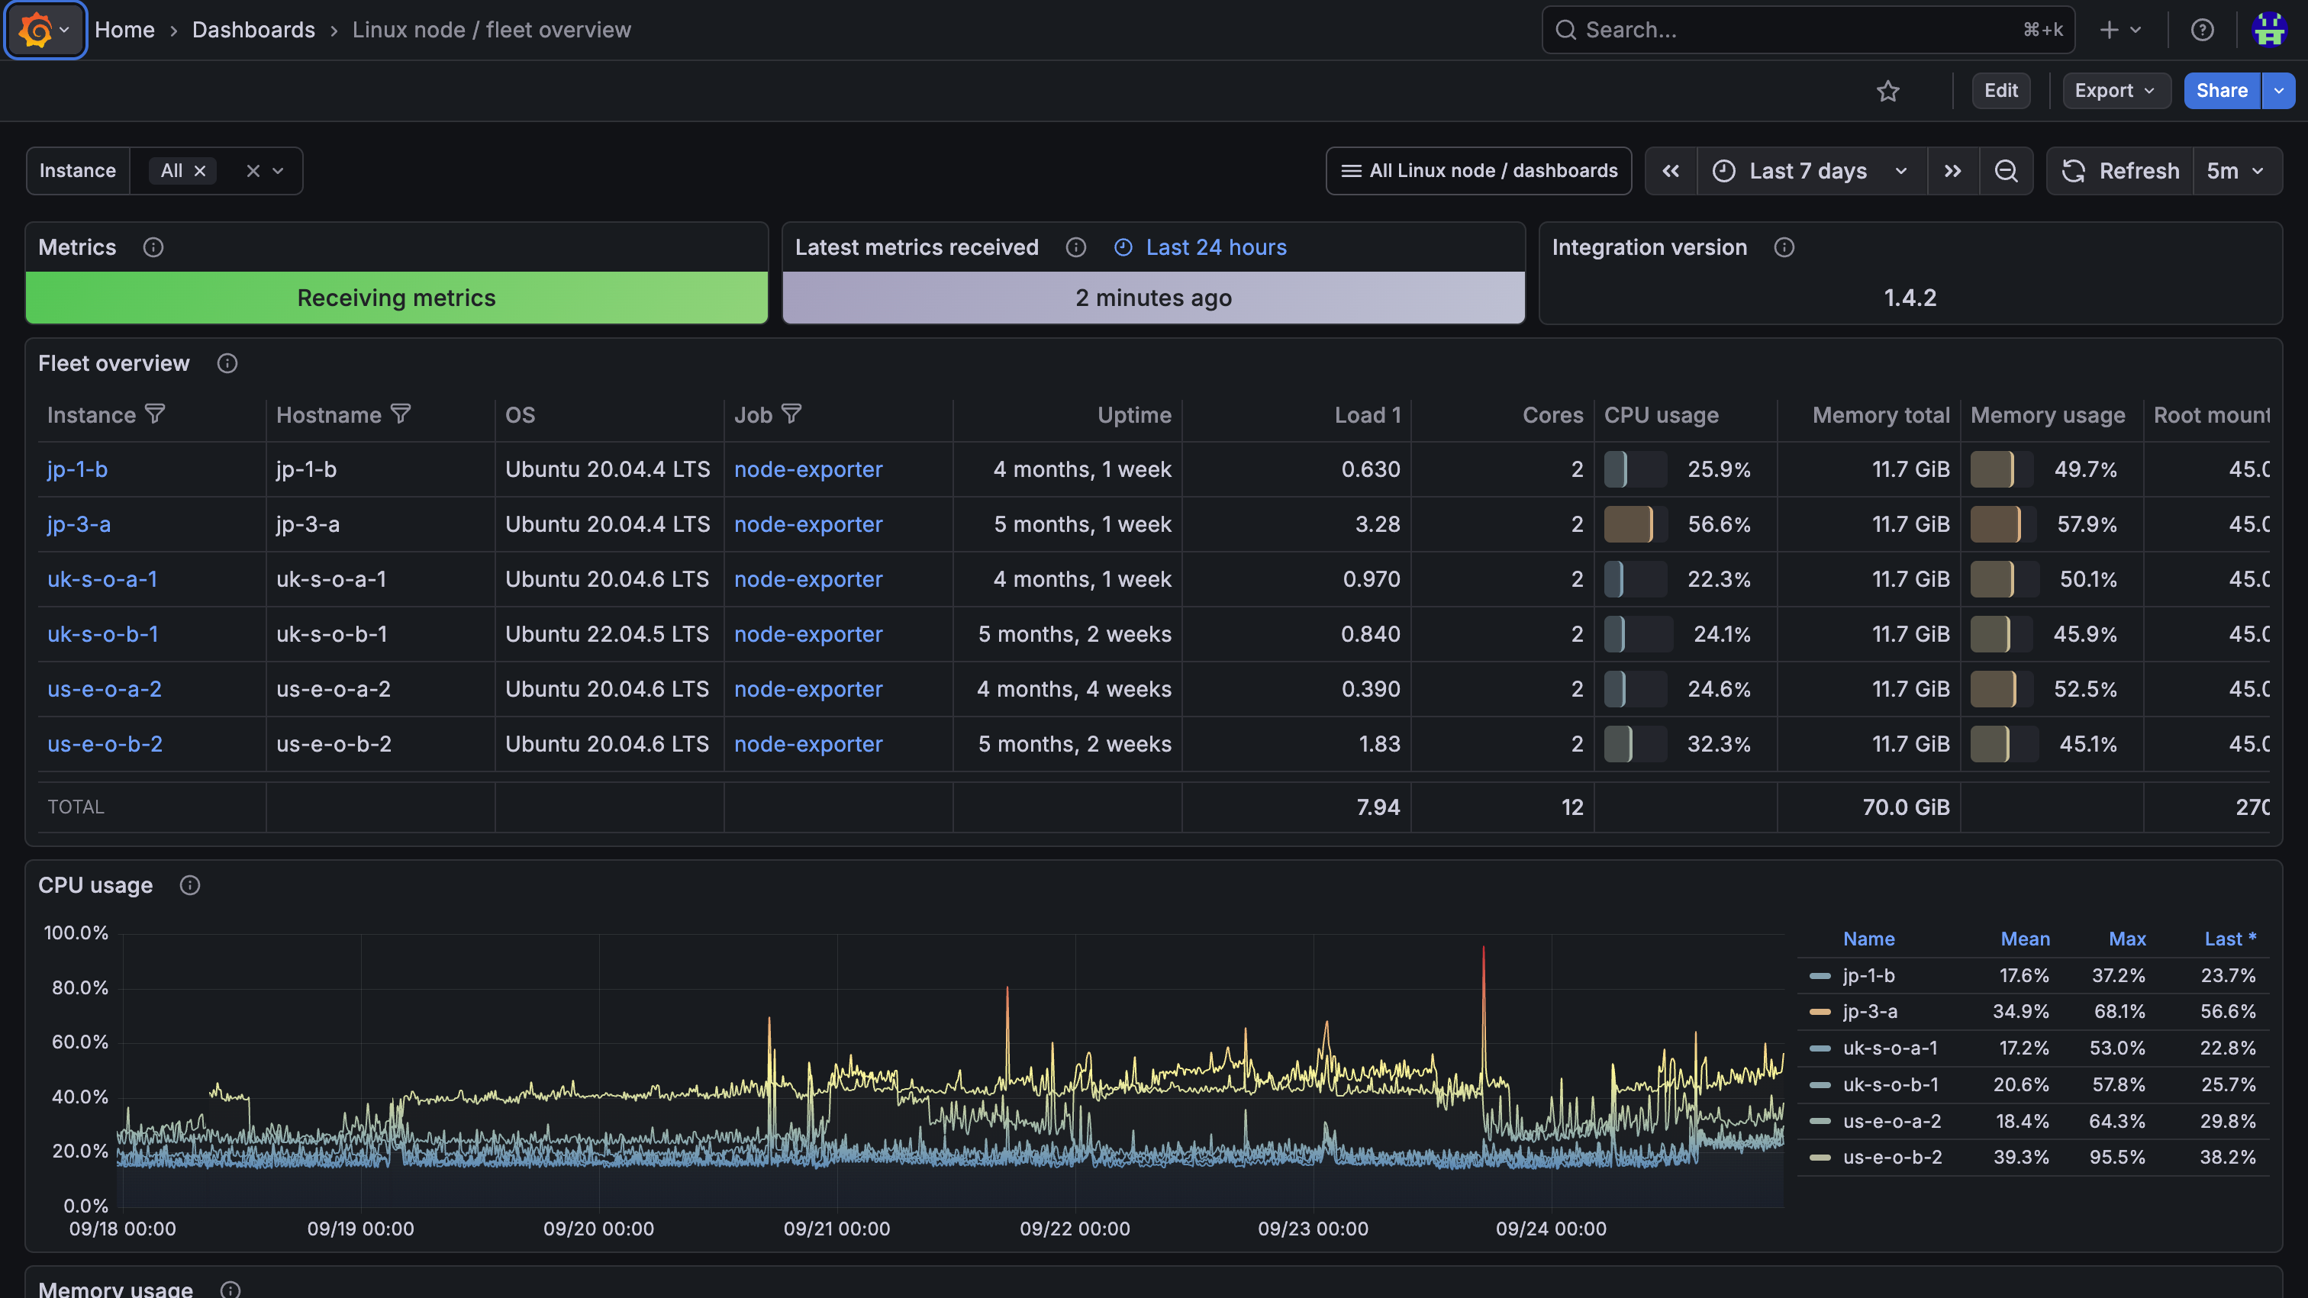
Task: Shift time range backward with double-left arrows
Action: pos(1671,171)
